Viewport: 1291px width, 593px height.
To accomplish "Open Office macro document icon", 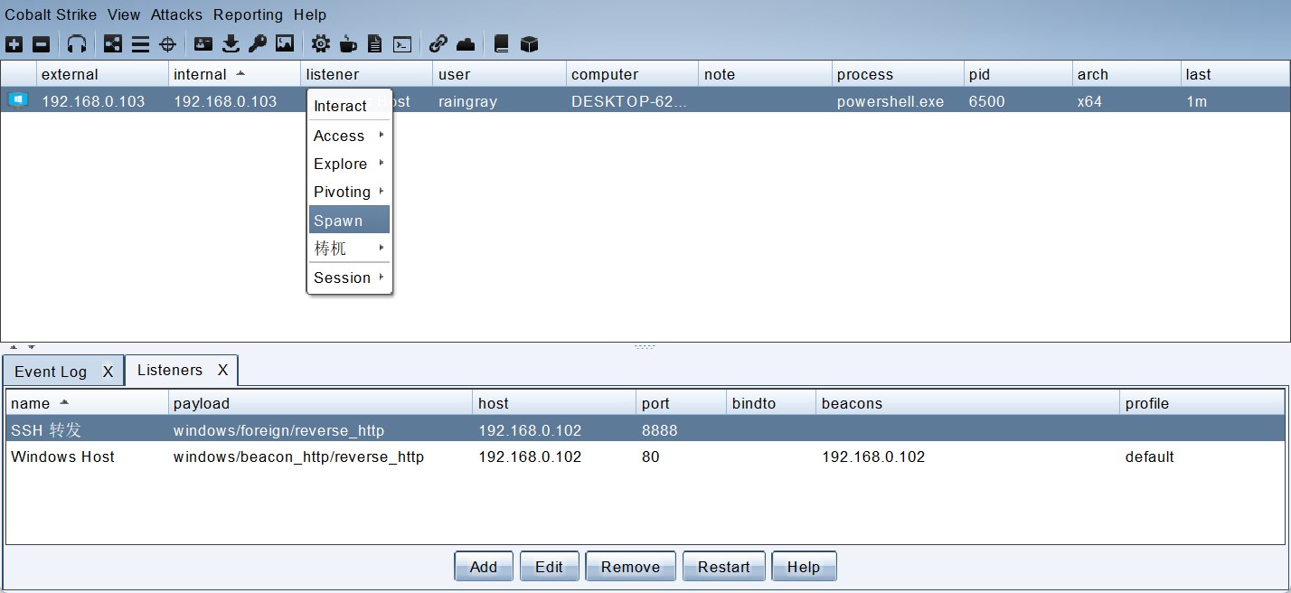I will (375, 43).
